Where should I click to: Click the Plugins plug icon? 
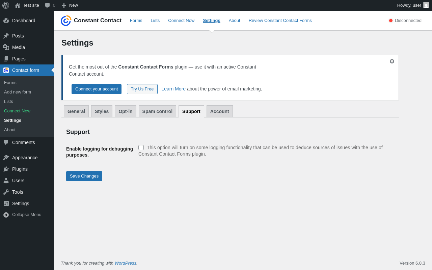6,169
